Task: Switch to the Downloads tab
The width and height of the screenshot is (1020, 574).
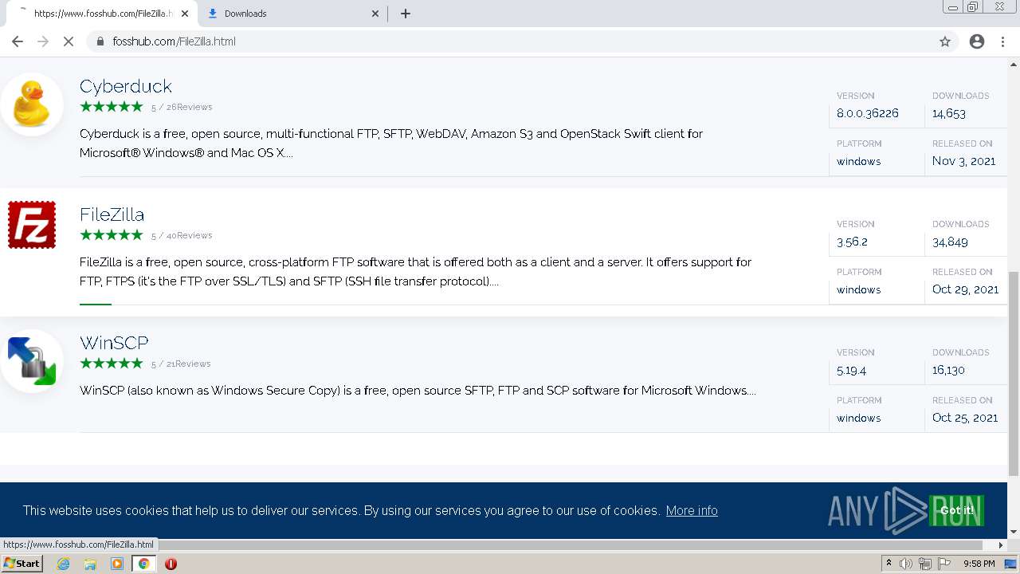Action: 291,14
